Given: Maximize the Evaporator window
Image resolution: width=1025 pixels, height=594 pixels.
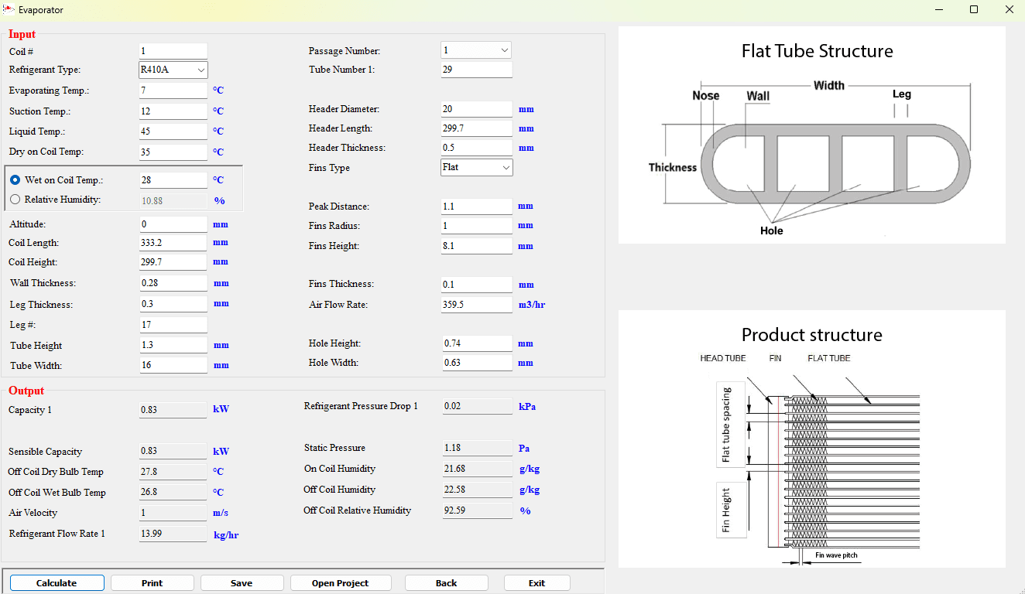Looking at the screenshot, I should pos(974,10).
